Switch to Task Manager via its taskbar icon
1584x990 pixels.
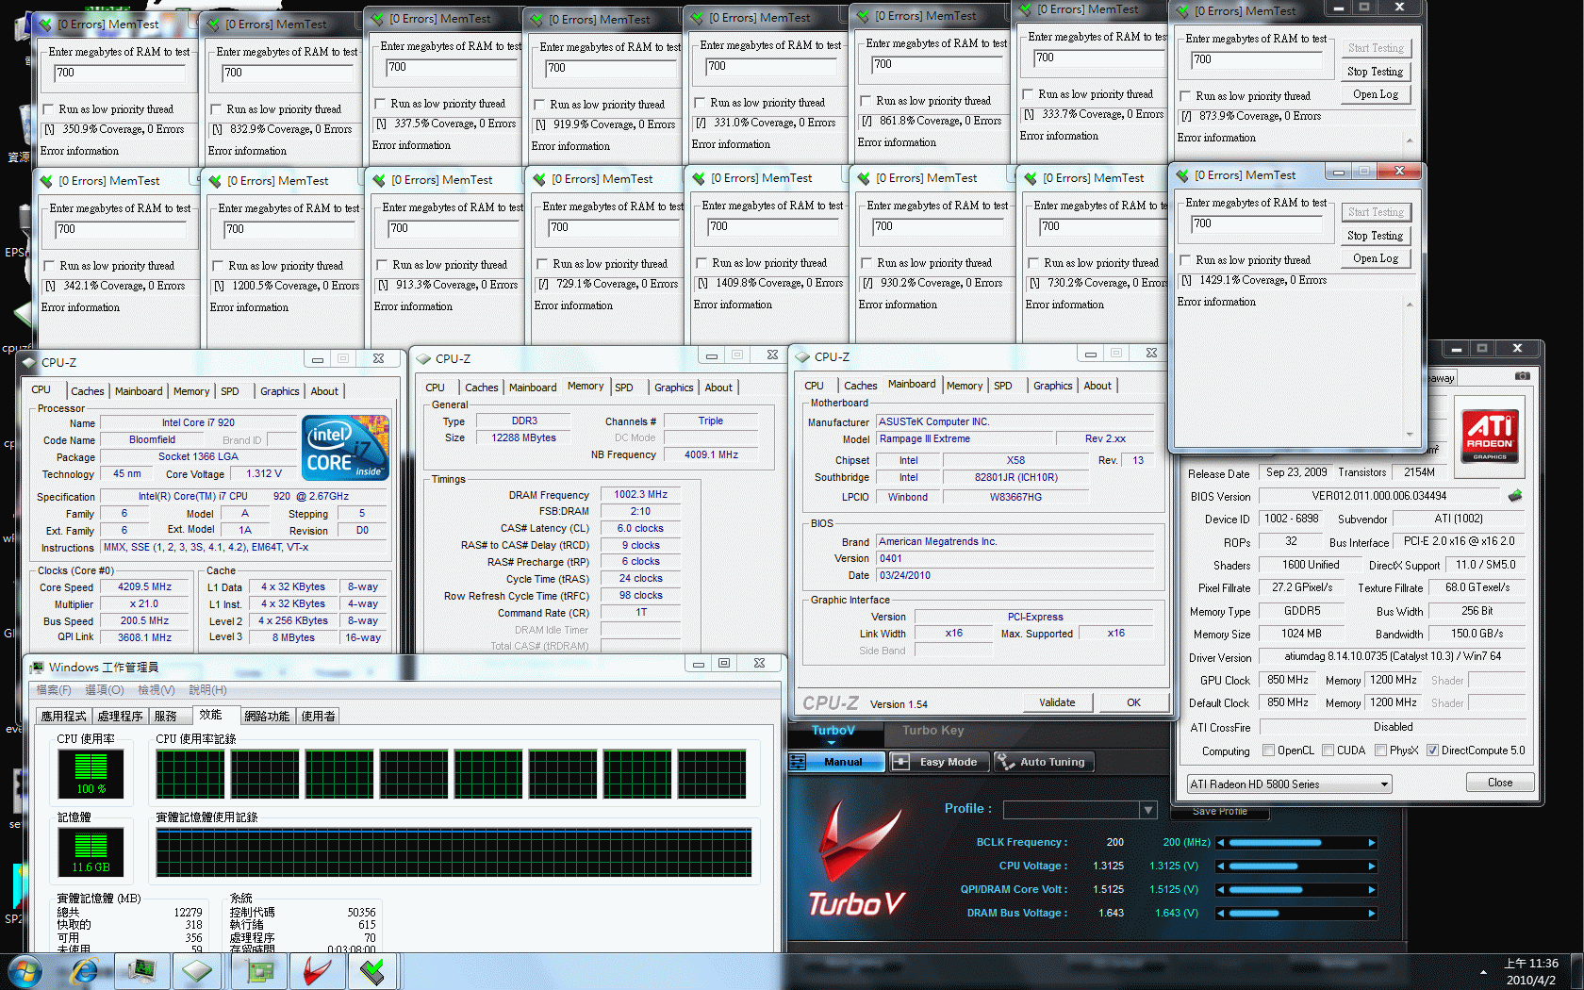142,970
